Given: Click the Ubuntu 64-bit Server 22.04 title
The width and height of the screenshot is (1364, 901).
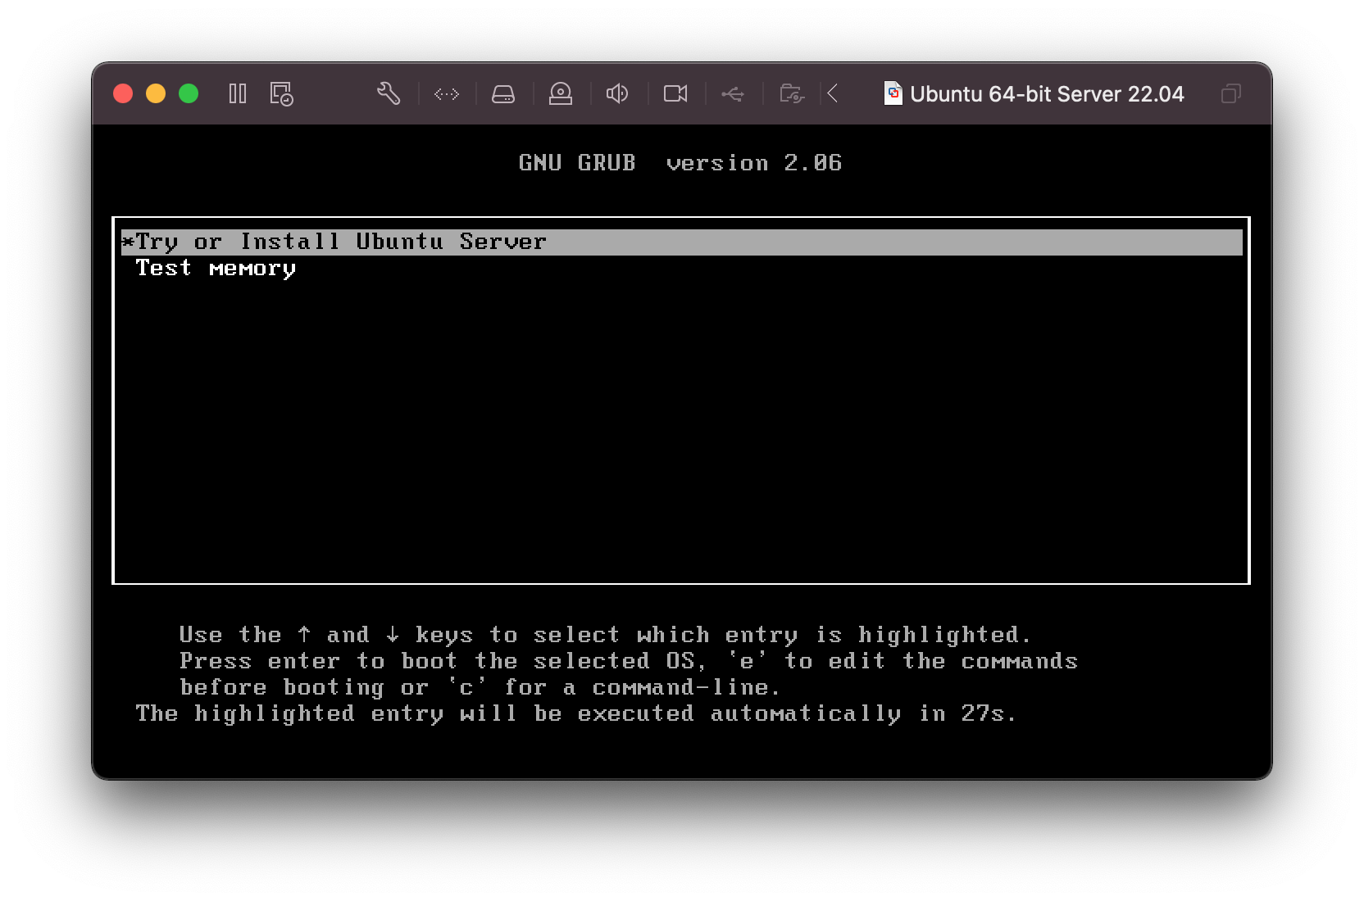Looking at the screenshot, I should (1047, 94).
